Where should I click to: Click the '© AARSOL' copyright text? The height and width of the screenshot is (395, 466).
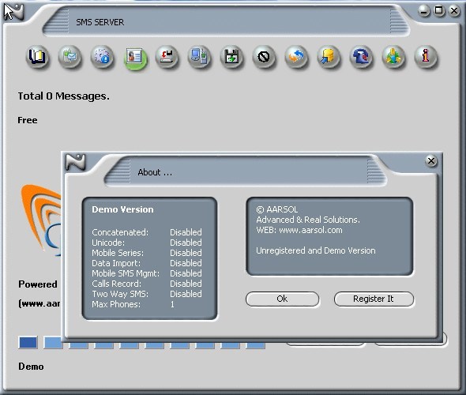(x=277, y=209)
